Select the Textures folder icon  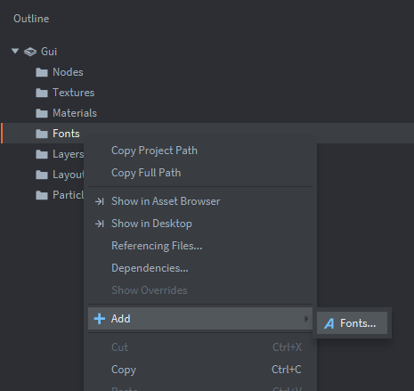point(42,93)
